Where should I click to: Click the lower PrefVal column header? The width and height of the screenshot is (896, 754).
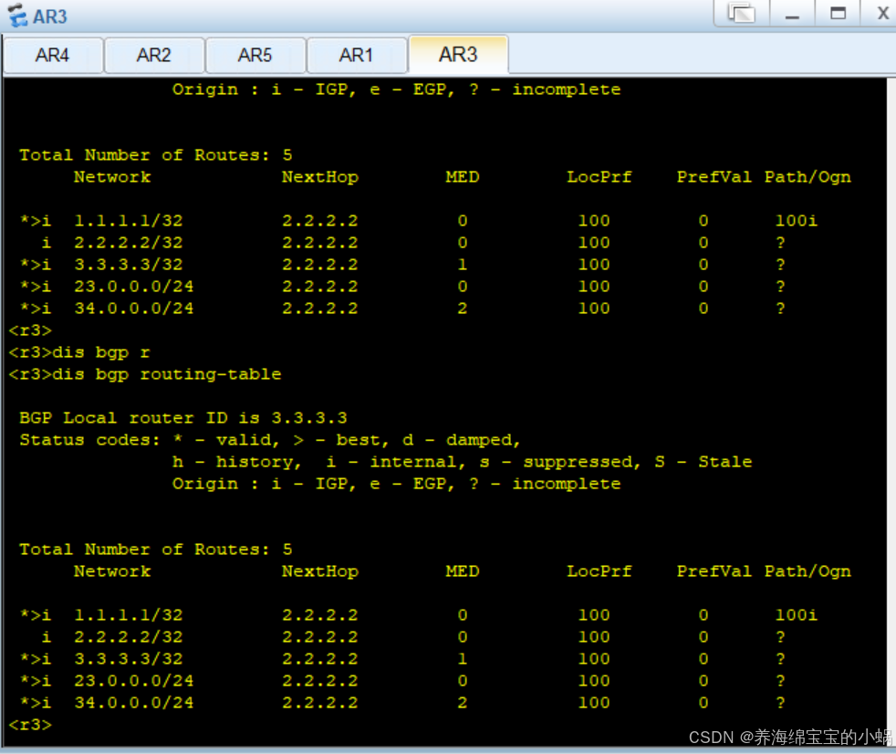tap(714, 571)
